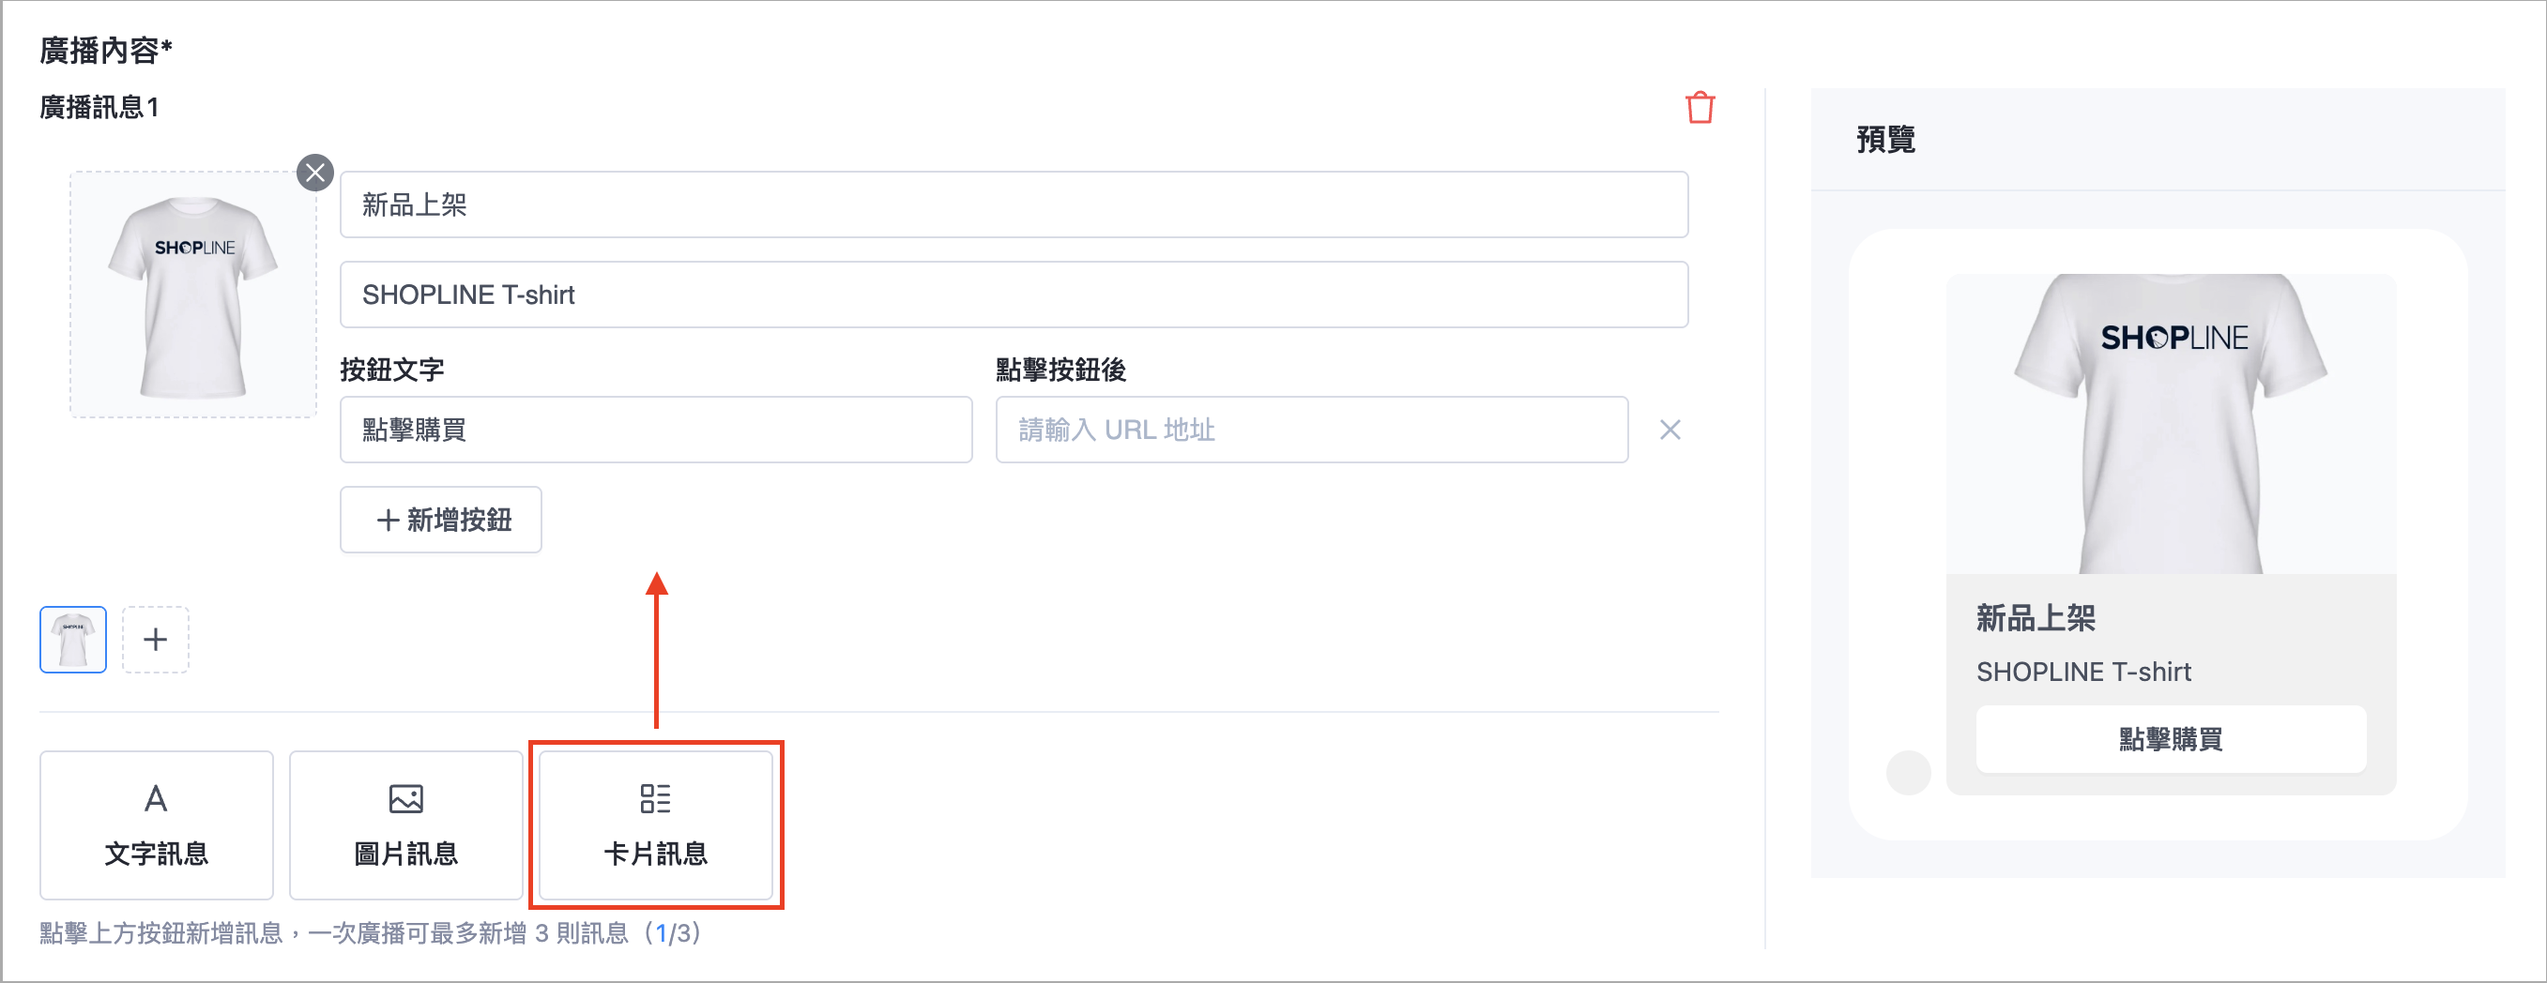Image resolution: width=2547 pixels, height=983 pixels.
Task: Edit the description field 'SHOPLINE T-shirt'
Action: click(x=1014, y=295)
